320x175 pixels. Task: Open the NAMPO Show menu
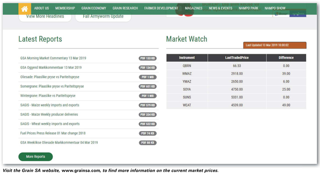(x=275, y=8)
